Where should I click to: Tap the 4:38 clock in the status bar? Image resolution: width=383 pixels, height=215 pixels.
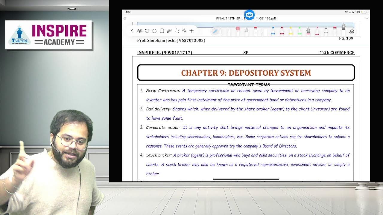[128, 12]
